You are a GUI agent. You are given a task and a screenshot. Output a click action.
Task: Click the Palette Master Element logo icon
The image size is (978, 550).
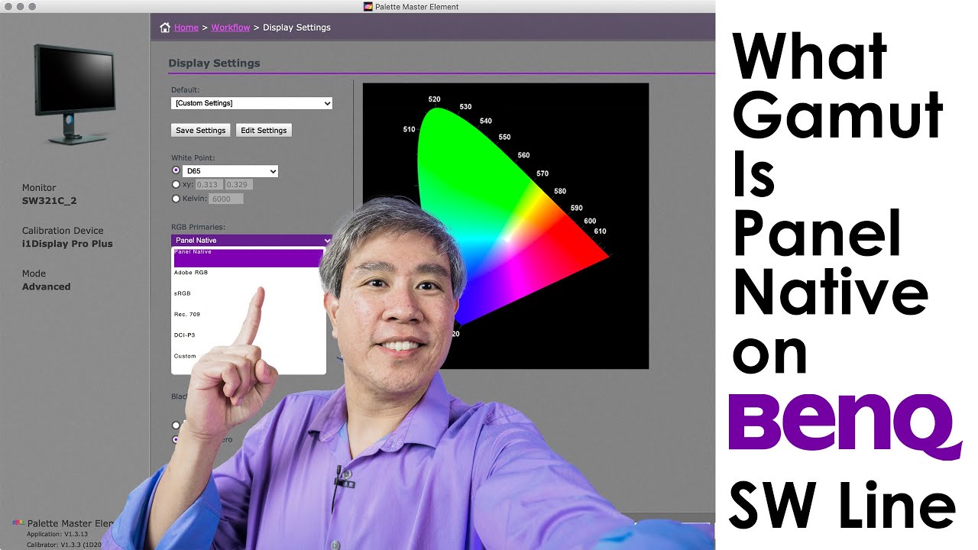coord(18,523)
